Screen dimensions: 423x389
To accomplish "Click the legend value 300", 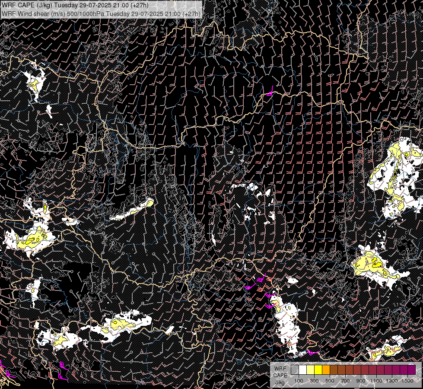I will 314,381.
